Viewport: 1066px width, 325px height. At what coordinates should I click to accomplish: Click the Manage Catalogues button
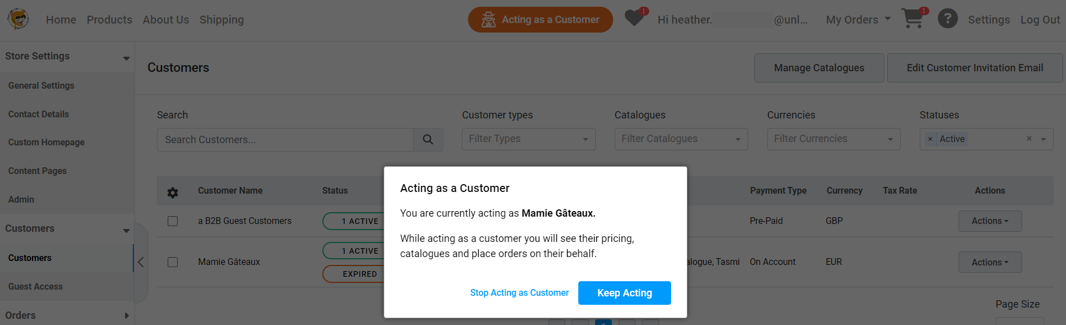point(818,67)
